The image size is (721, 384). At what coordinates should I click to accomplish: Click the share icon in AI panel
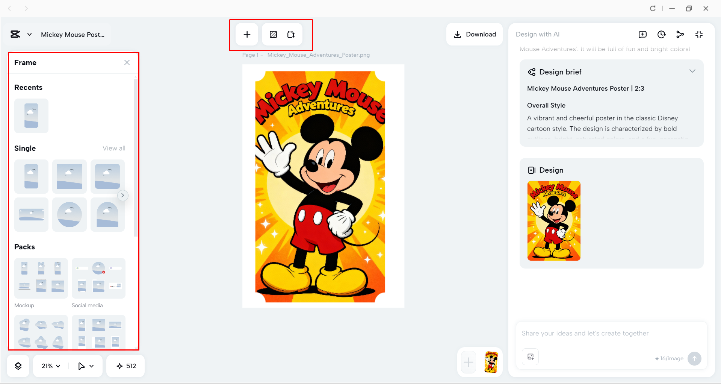coord(680,35)
